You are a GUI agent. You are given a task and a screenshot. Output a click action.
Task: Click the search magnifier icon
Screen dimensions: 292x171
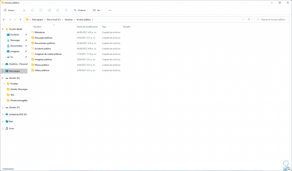point(258,20)
